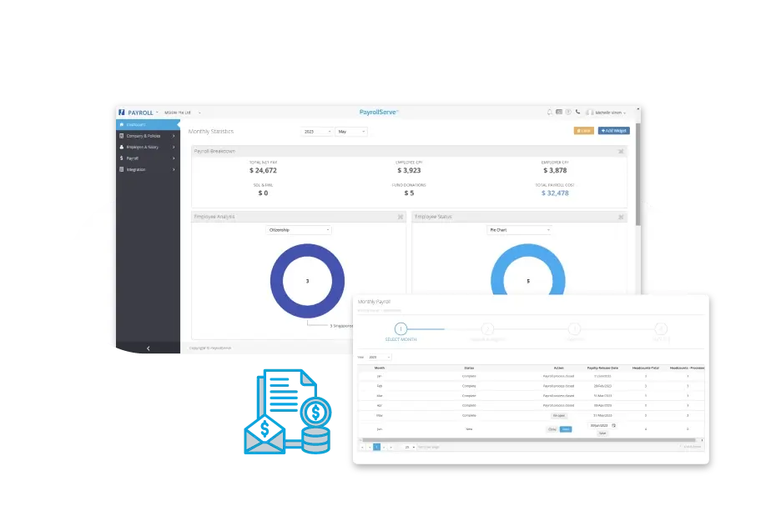Close the Payroll Breakdown widget
The height and width of the screenshot is (521, 776).
click(x=621, y=151)
